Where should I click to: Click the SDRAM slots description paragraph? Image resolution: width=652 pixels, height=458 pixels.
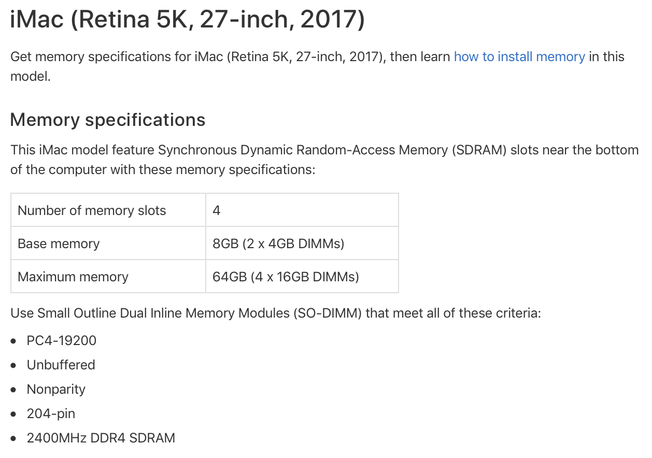point(324,160)
